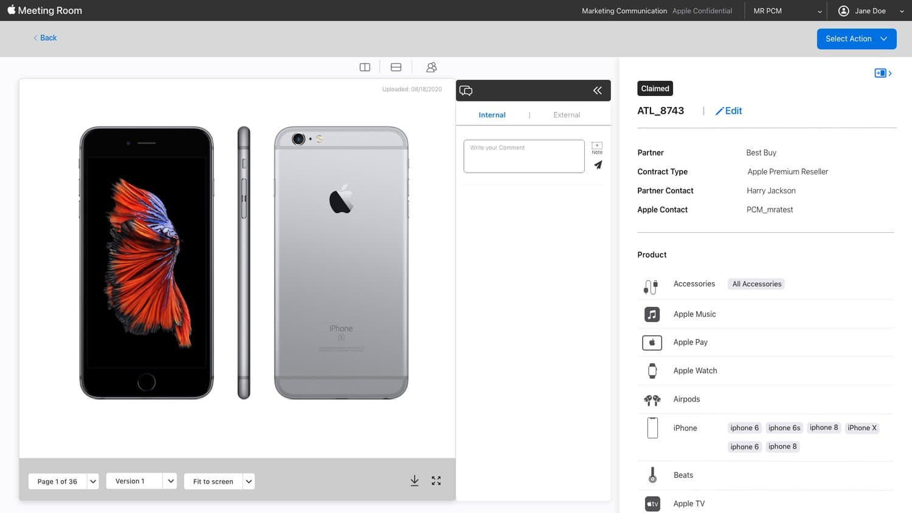
Task: Open the Select Action dropdown
Action: point(857,39)
